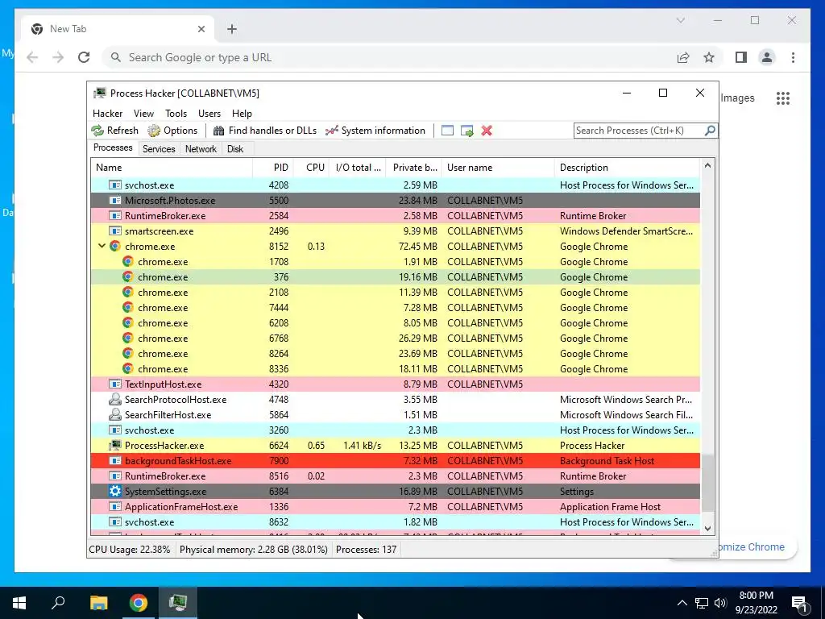825x619 pixels.
Task: Open System information graph window
Action: pos(375,131)
